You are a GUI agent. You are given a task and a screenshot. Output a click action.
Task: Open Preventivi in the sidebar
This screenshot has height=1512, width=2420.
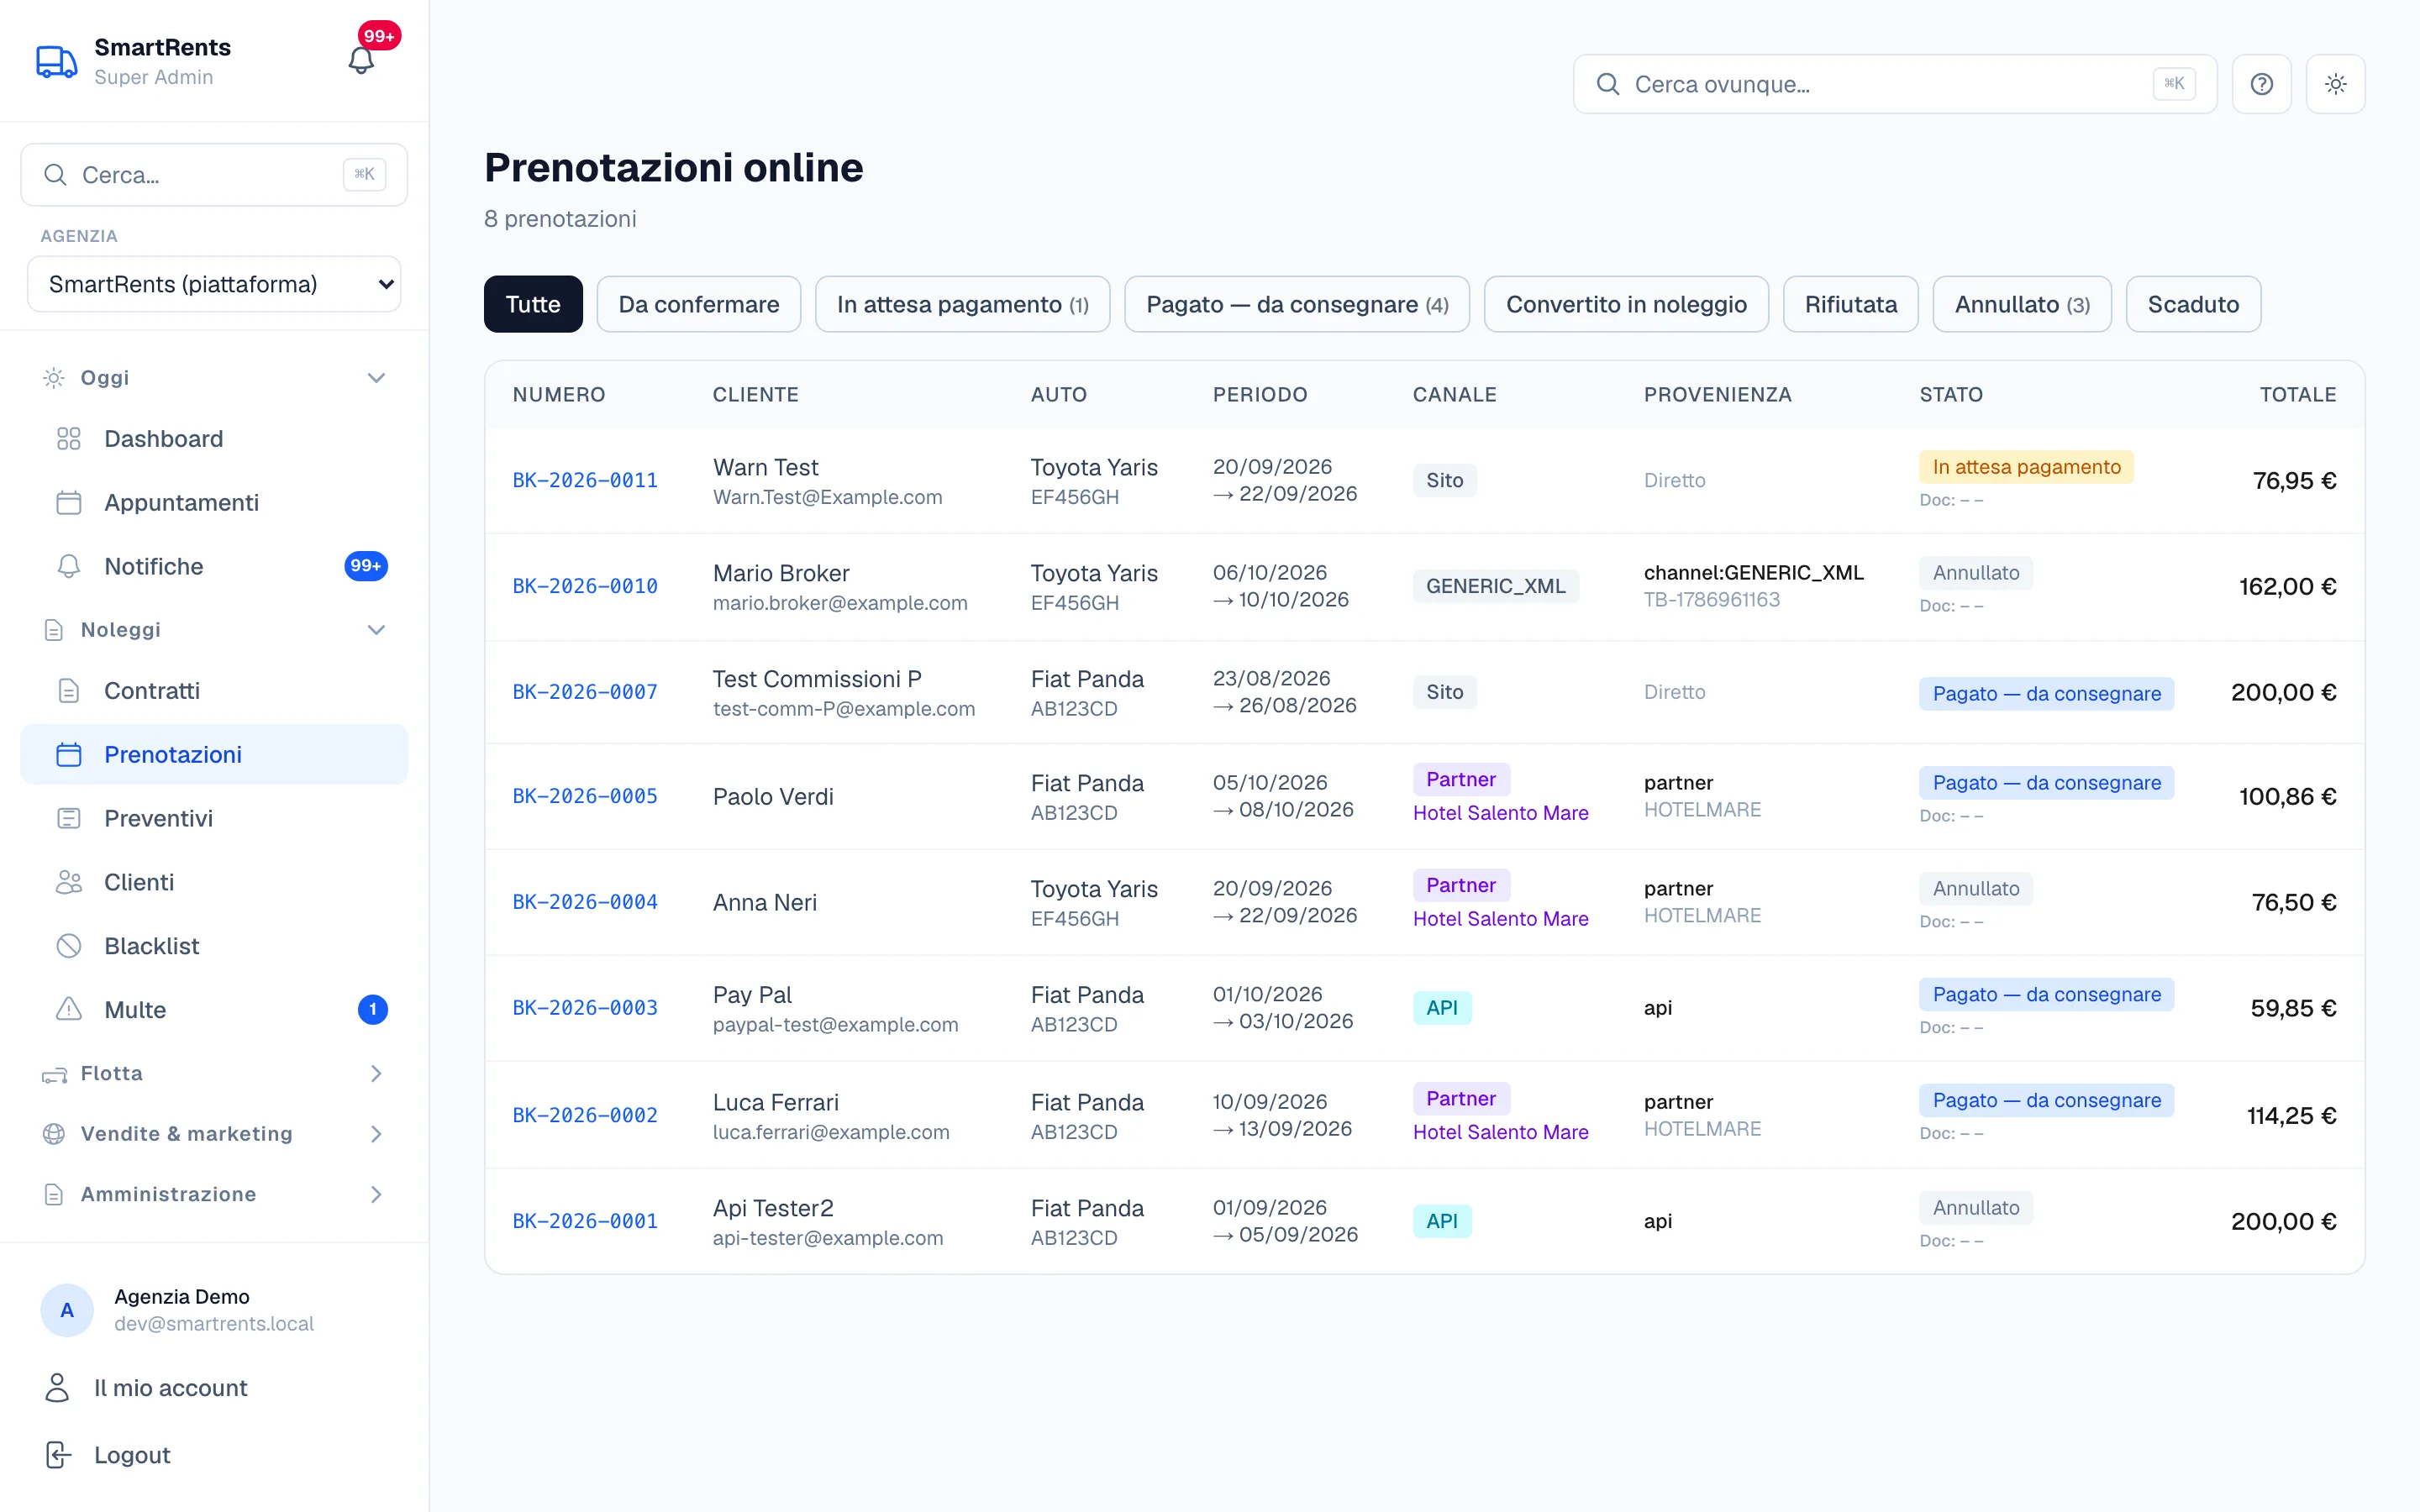coord(214,818)
